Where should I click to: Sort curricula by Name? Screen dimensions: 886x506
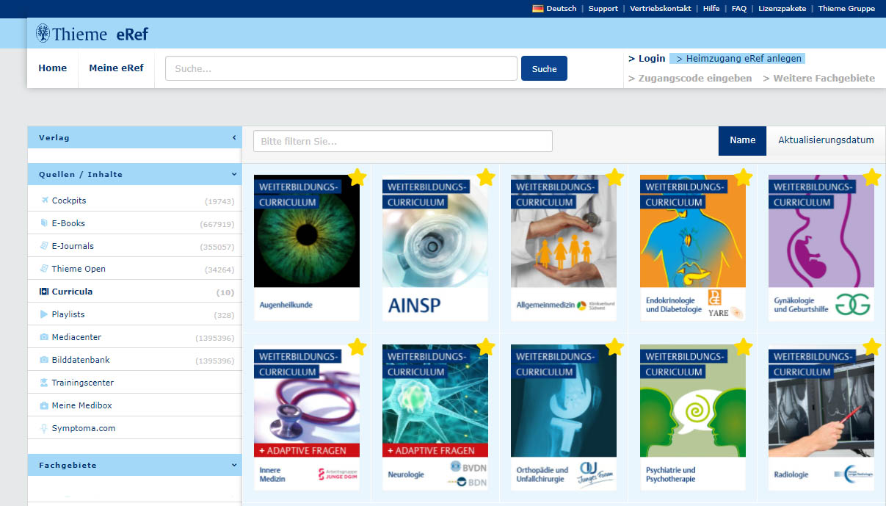click(742, 140)
